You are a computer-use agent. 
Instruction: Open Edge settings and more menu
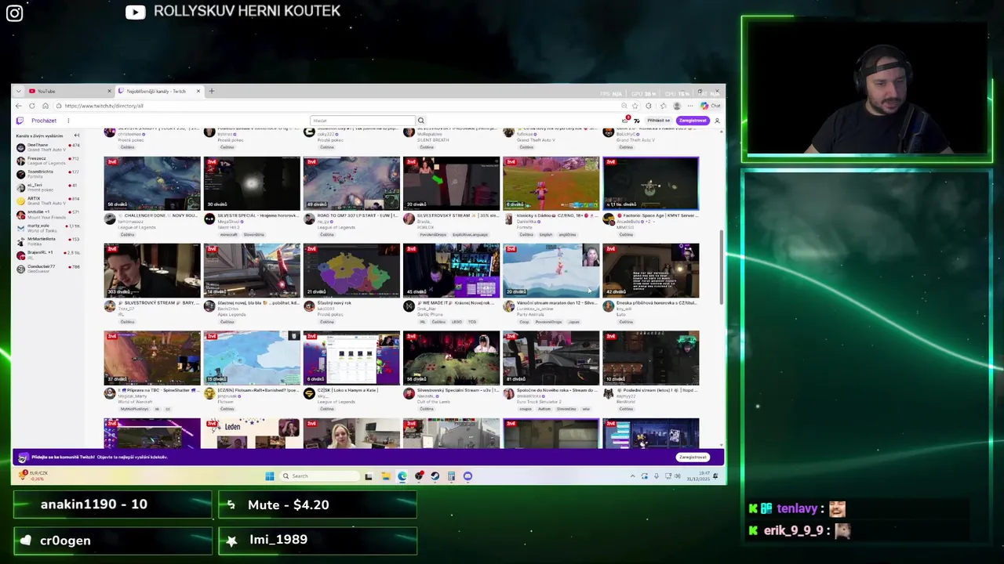690,106
